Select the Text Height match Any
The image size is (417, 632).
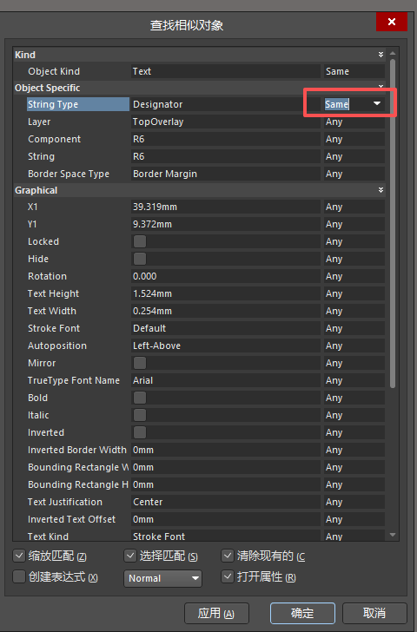[354, 293]
